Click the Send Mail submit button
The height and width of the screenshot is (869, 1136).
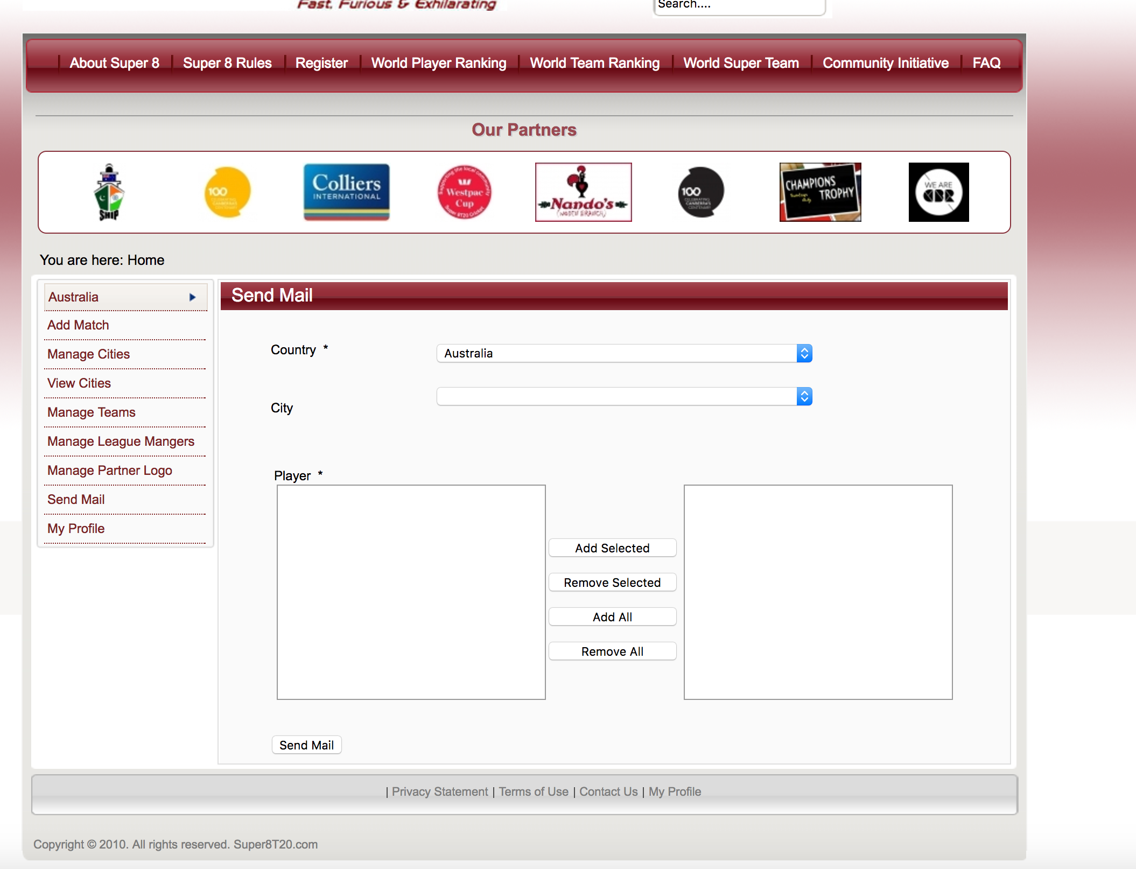[306, 745]
